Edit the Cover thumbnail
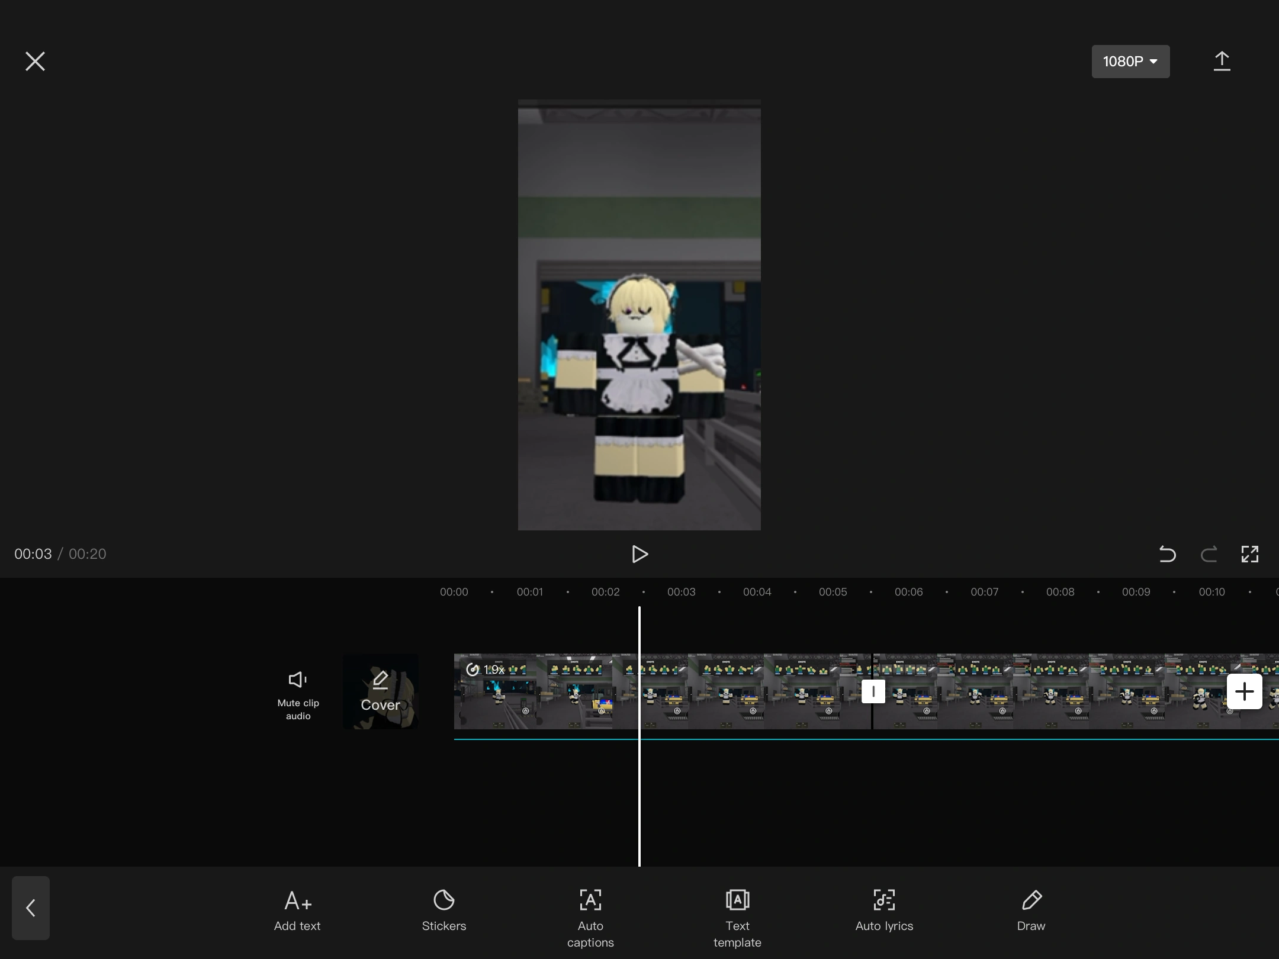The width and height of the screenshot is (1279, 959). [x=380, y=691]
